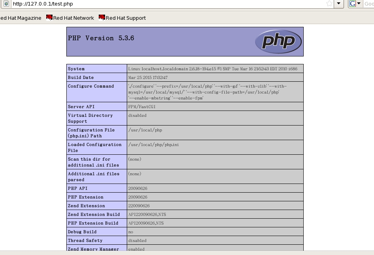Open the Red Hat Magazine bookmark
The image size is (374, 255).
21,18
